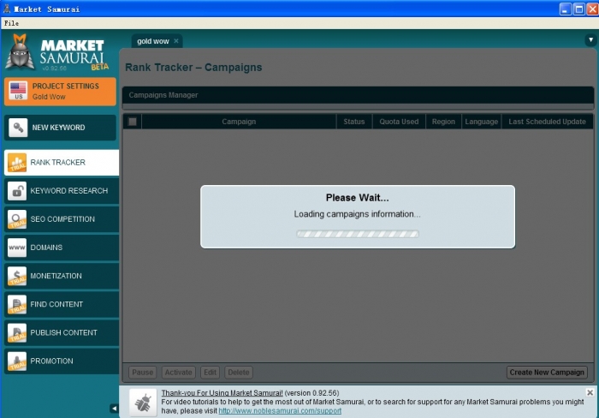Open the Keyword Research label in the sidebar
Screen dimensions: 599x418
click(x=69, y=191)
